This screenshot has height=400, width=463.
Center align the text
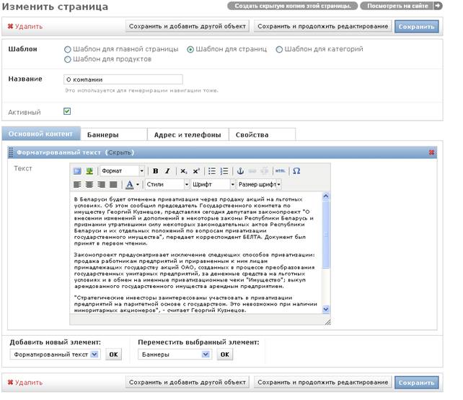[89, 185]
